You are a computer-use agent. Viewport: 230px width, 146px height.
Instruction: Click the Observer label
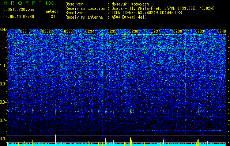click(74, 4)
